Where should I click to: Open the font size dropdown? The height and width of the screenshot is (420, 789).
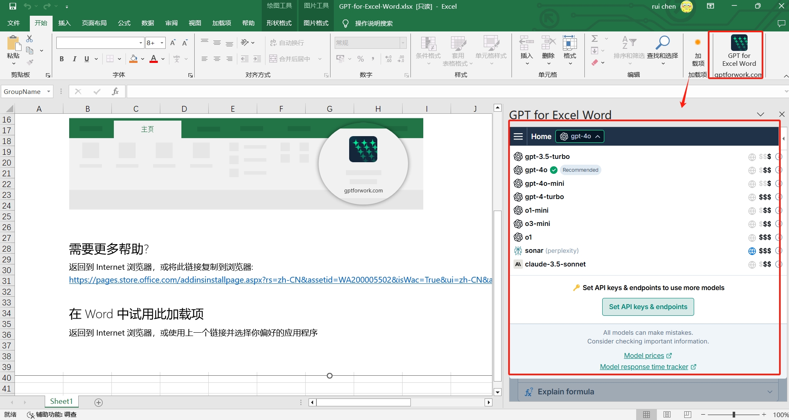point(162,43)
